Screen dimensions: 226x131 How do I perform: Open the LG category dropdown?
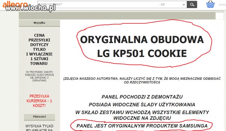point(173,5)
